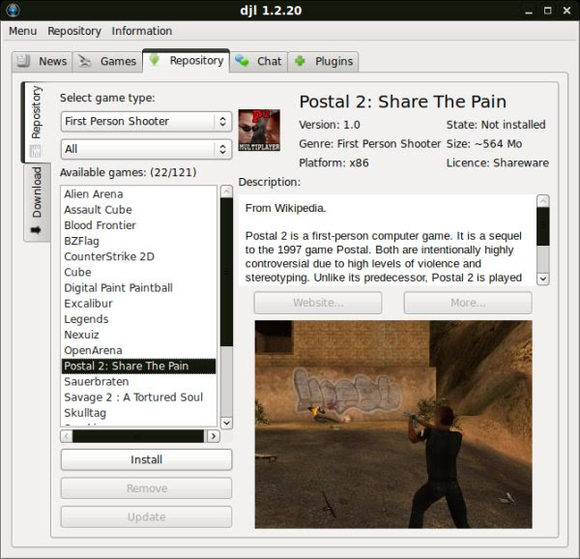This screenshot has height=559, width=580.
Task: Click the Postal 2 multiplayer cover icon
Action: coord(259,130)
